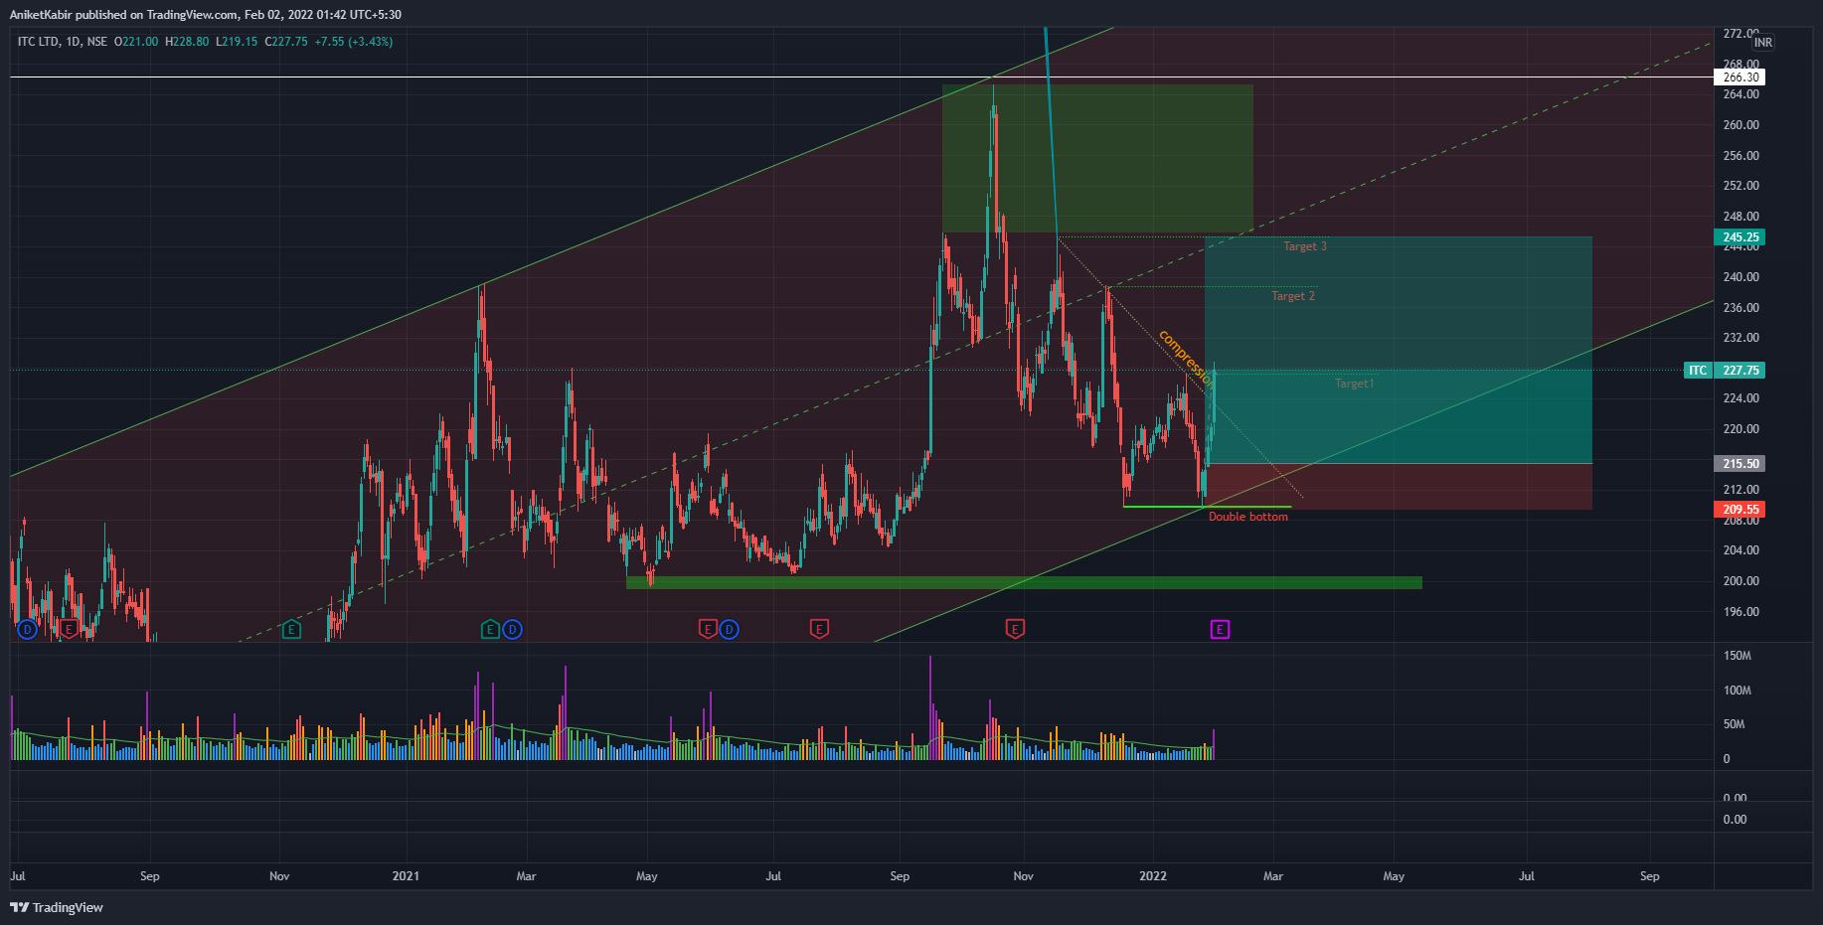Click the red 209.55 stop price label
Viewport: 1823px width, 925px height.
1740,510
